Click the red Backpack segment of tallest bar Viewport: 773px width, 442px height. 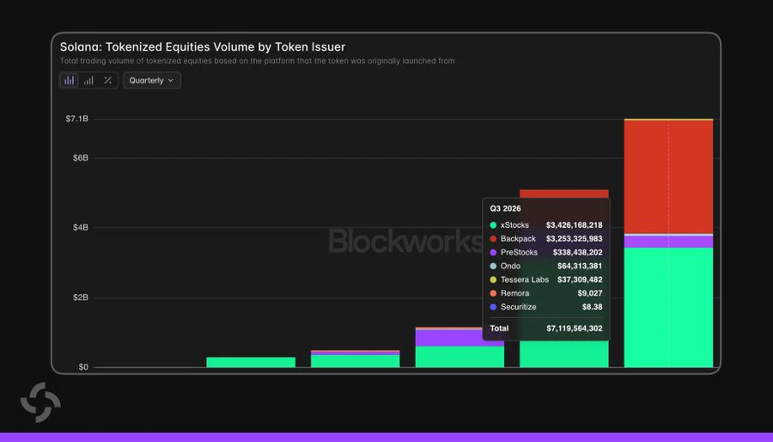[x=668, y=177]
